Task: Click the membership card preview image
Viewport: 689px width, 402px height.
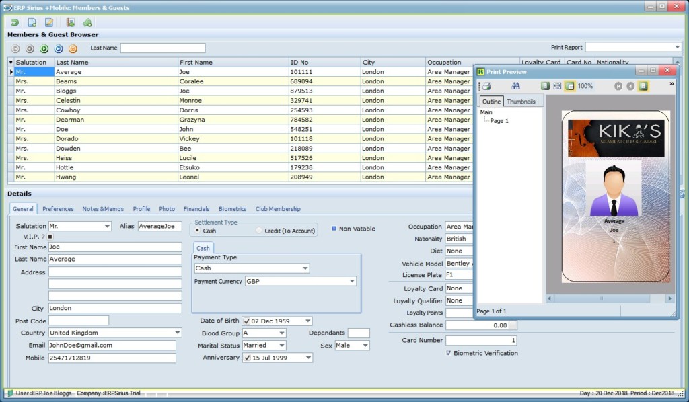Action: (616, 196)
